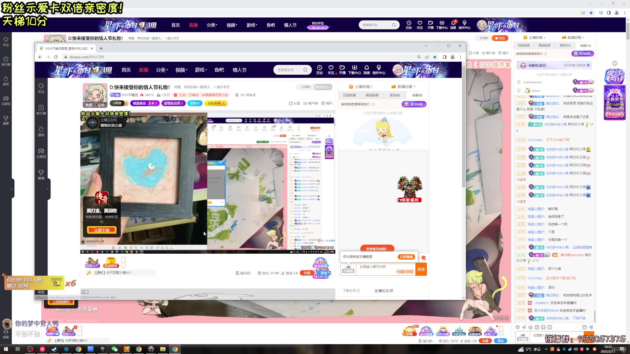Open 直播回看 link in front window

[x=403, y=87]
